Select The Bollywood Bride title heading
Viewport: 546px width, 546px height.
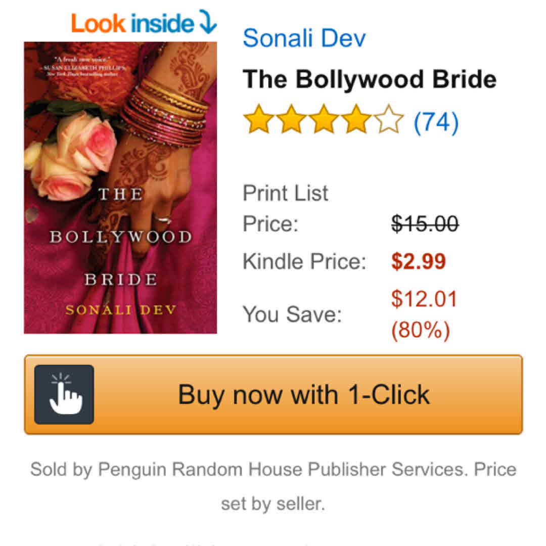[370, 79]
